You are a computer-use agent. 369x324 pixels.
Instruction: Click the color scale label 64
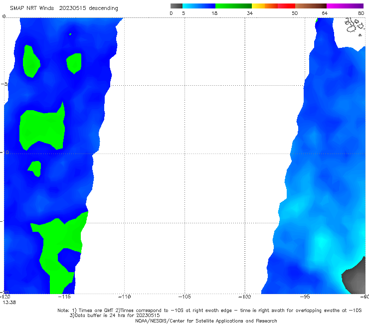(325, 13)
